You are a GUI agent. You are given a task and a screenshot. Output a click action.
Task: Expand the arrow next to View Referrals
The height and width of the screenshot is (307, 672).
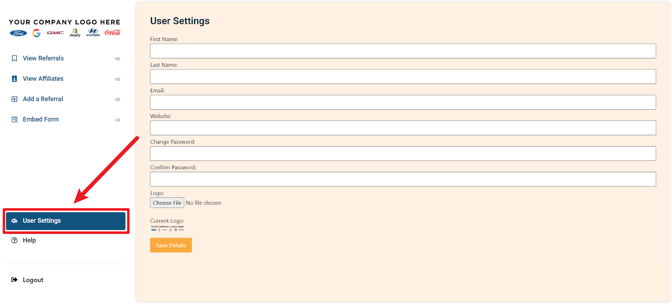coord(118,59)
